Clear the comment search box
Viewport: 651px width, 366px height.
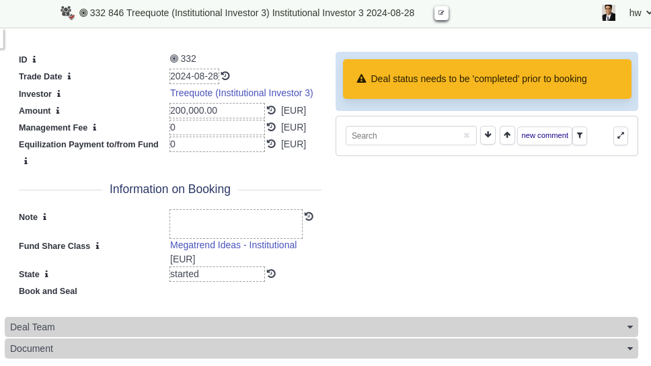[x=466, y=136]
